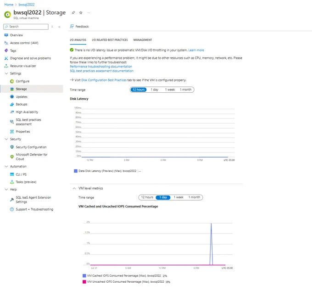This screenshot has height=291, width=312.
Task: Click Data Disk Latency legend swatch
Action: click(x=76, y=171)
